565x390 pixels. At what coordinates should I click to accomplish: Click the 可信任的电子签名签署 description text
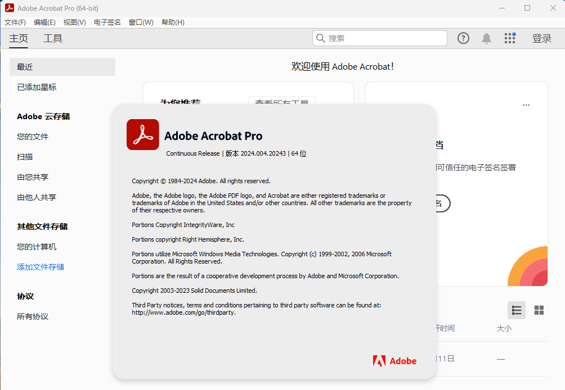pos(476,167)
